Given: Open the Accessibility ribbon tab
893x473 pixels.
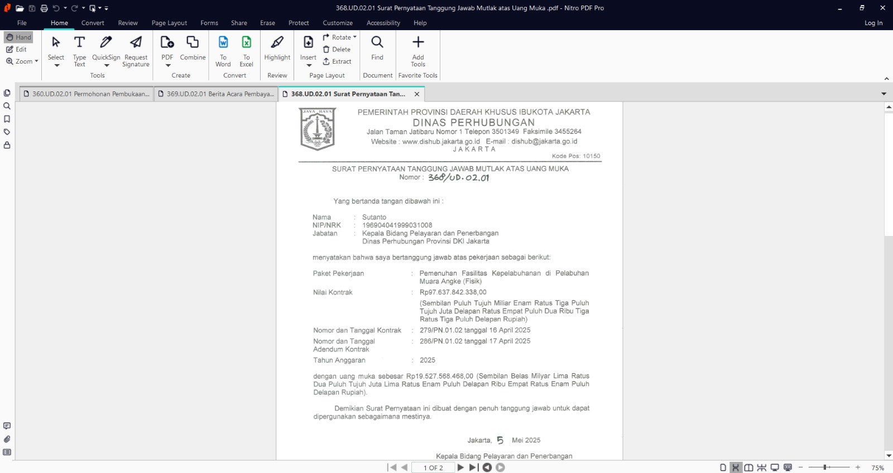Looking at the screenshot, I should [x=383, y=23].
